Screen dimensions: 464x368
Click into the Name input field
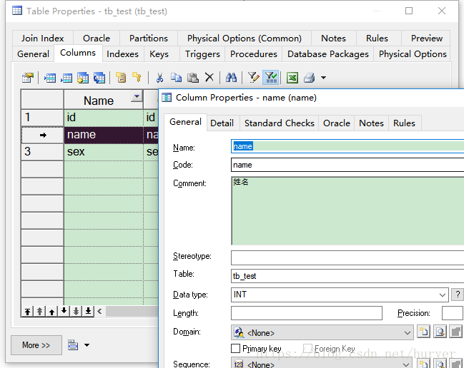coord(347,146)
